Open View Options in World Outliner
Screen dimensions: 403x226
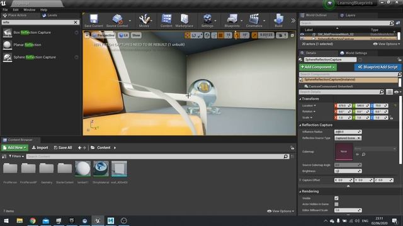pyautogui.click(x=386, y=44)
